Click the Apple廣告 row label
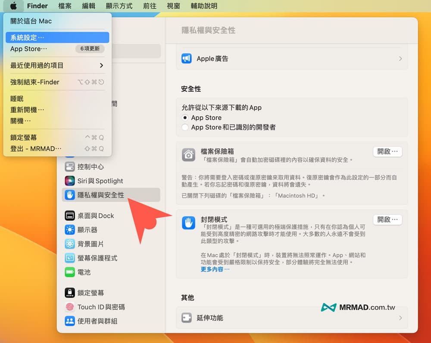Image resolution: width=431 pixels, height=343 pixels. click(x=212, y=59)
